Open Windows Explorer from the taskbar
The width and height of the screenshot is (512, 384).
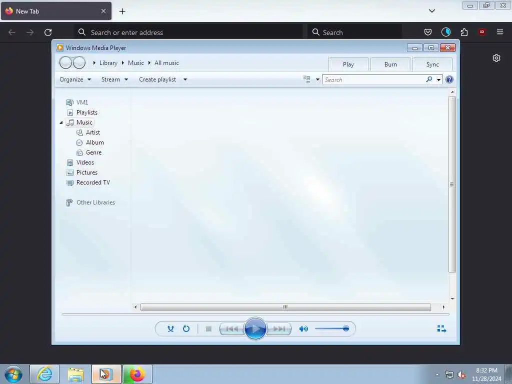[75, 374]
